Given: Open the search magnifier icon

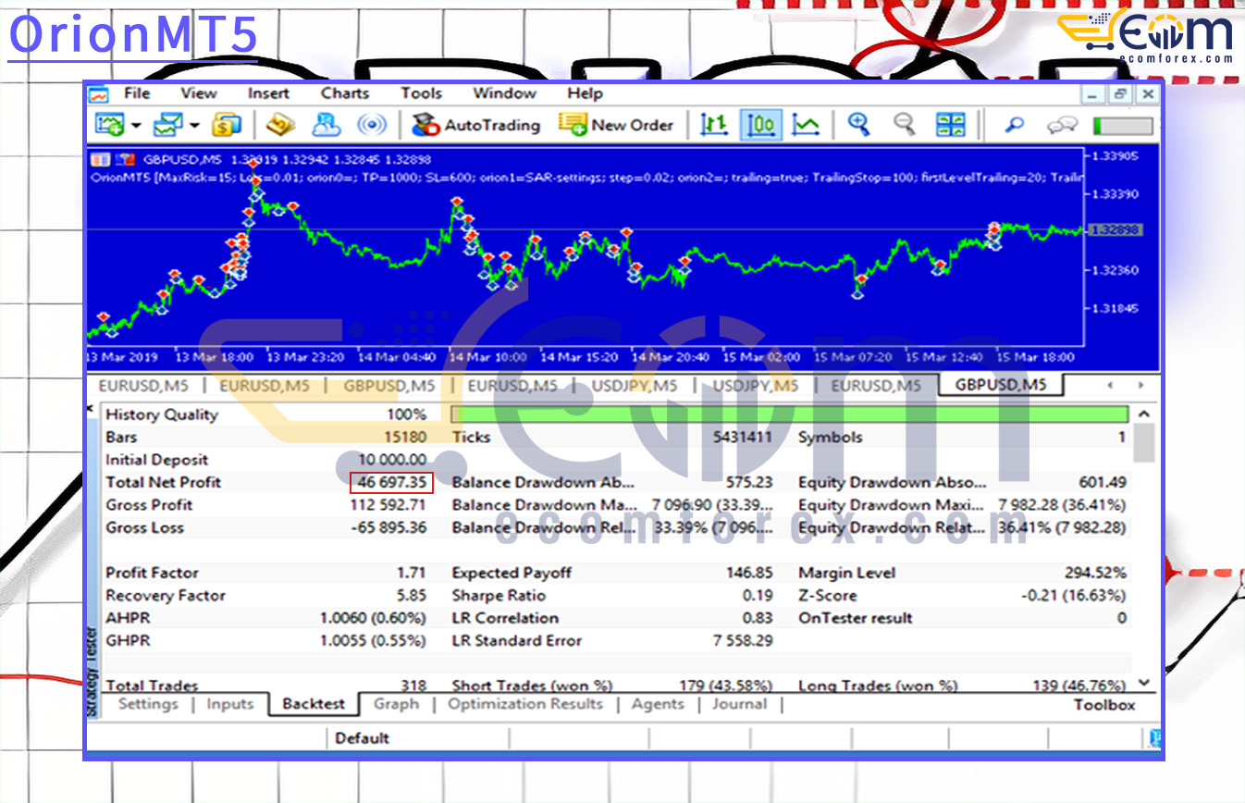Looking at the screenshot, I should pos(1015,125).
